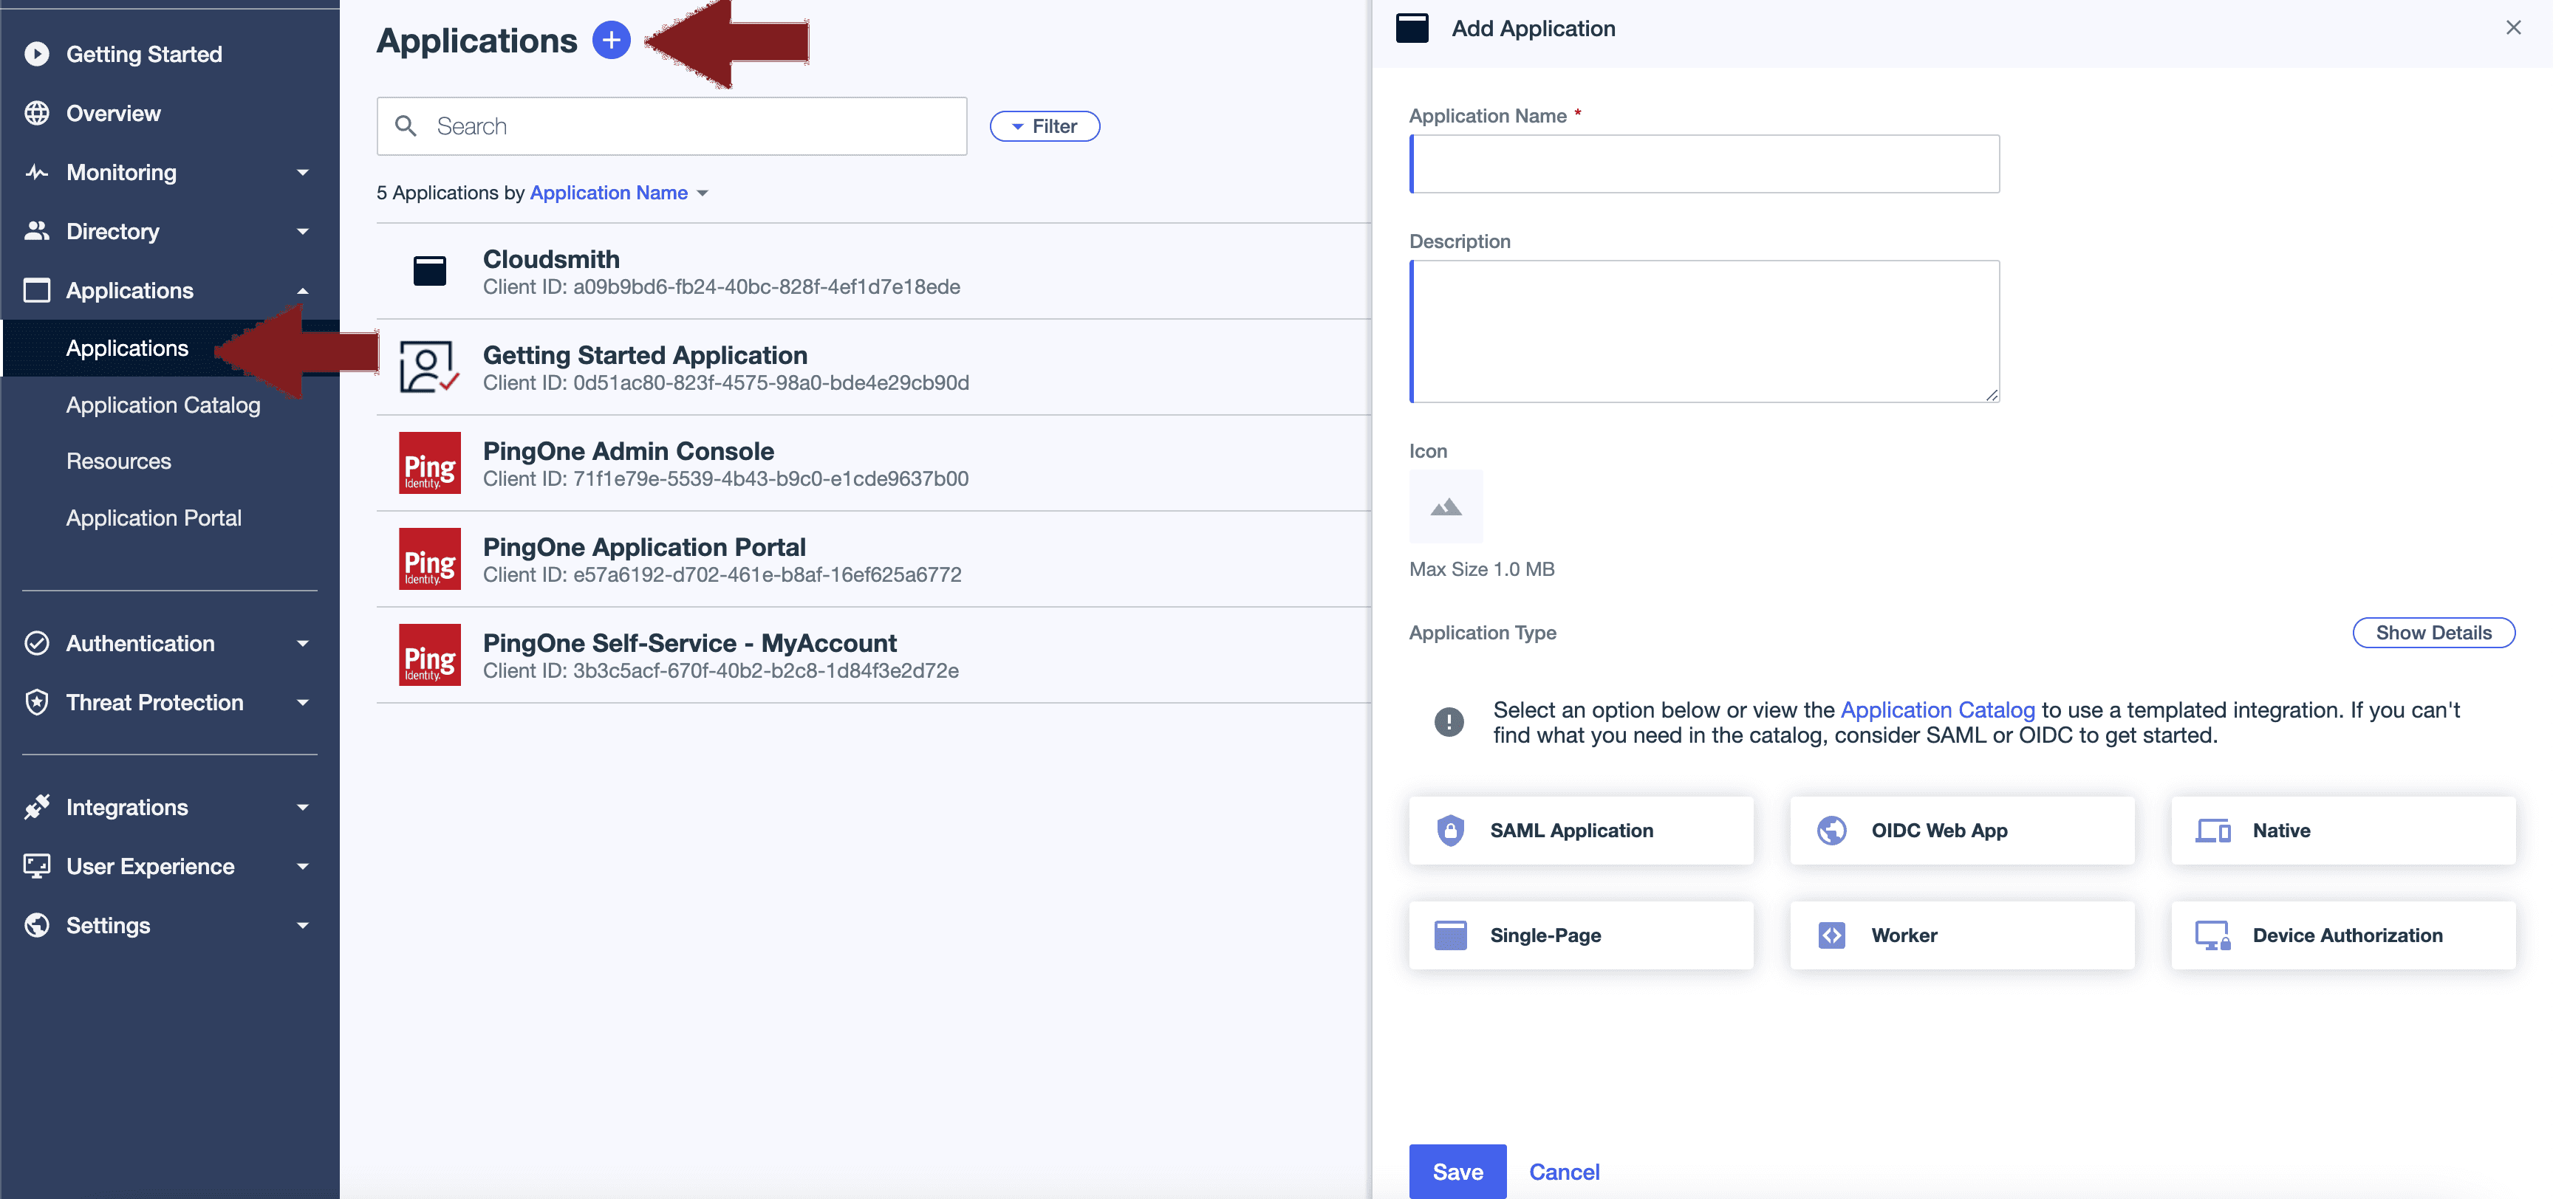2553x1199 pixels.
Task: Click the Getting Started Application icon
Action: tap(429, 367)
